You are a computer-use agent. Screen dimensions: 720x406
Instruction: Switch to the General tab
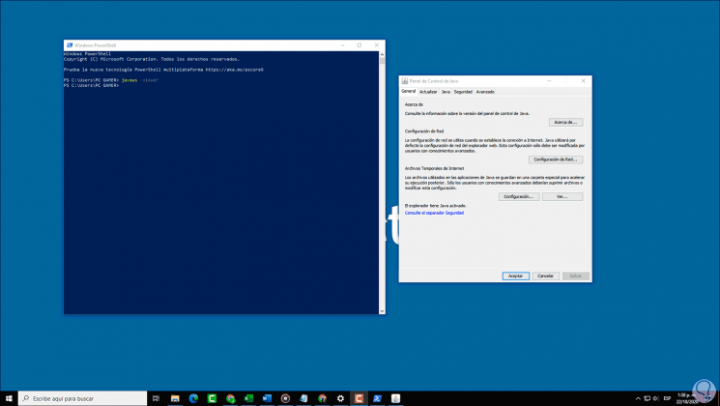click(x=408, y=92)
